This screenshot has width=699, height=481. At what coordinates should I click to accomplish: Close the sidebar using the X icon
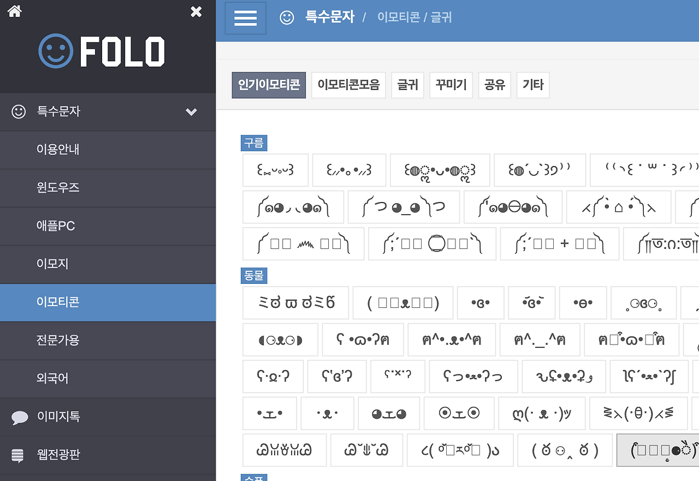click(x=196, y=11)
